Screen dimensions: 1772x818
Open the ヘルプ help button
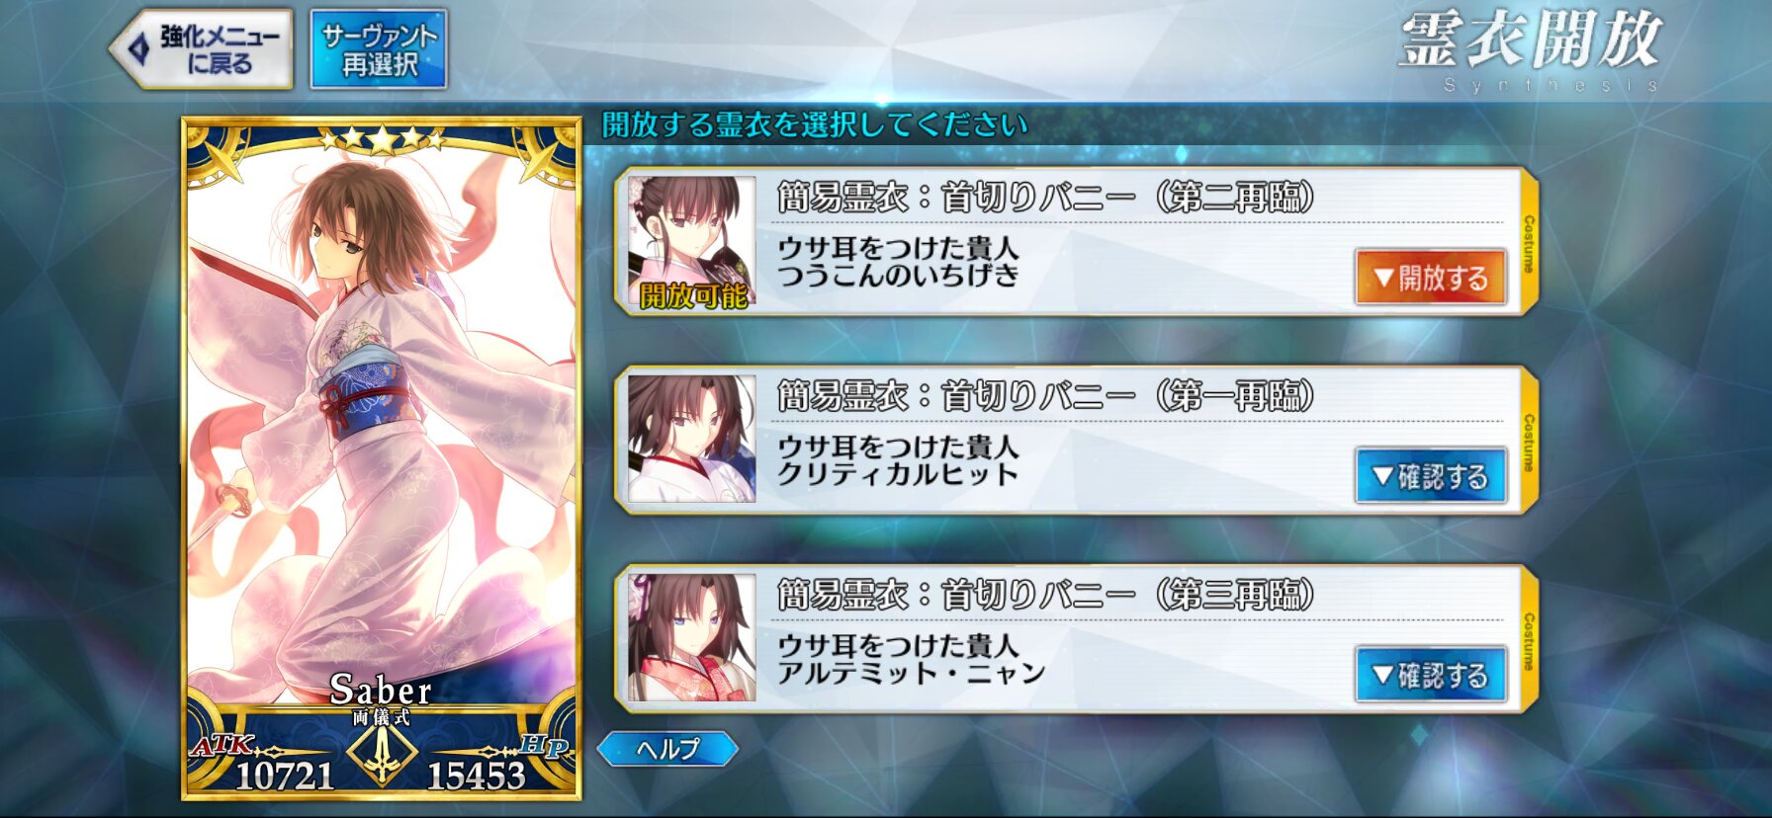pos(667,749)
